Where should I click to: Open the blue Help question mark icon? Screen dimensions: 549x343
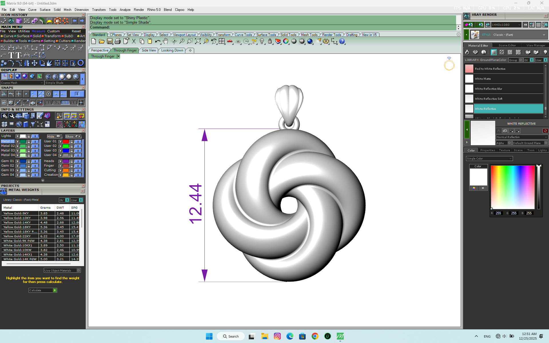click(x=342, y=41)
